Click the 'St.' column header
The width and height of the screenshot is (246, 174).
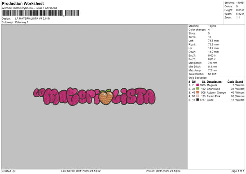point(204,82)
